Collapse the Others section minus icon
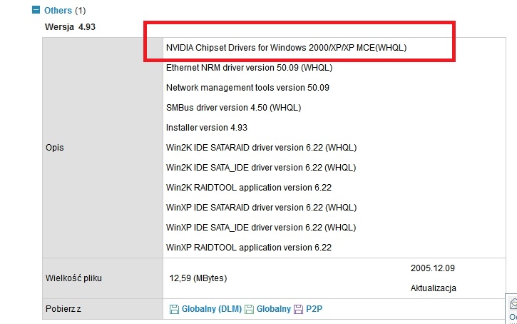Image resolution: width=517 pixels, height=324 pixels. [x=36, y=10]
